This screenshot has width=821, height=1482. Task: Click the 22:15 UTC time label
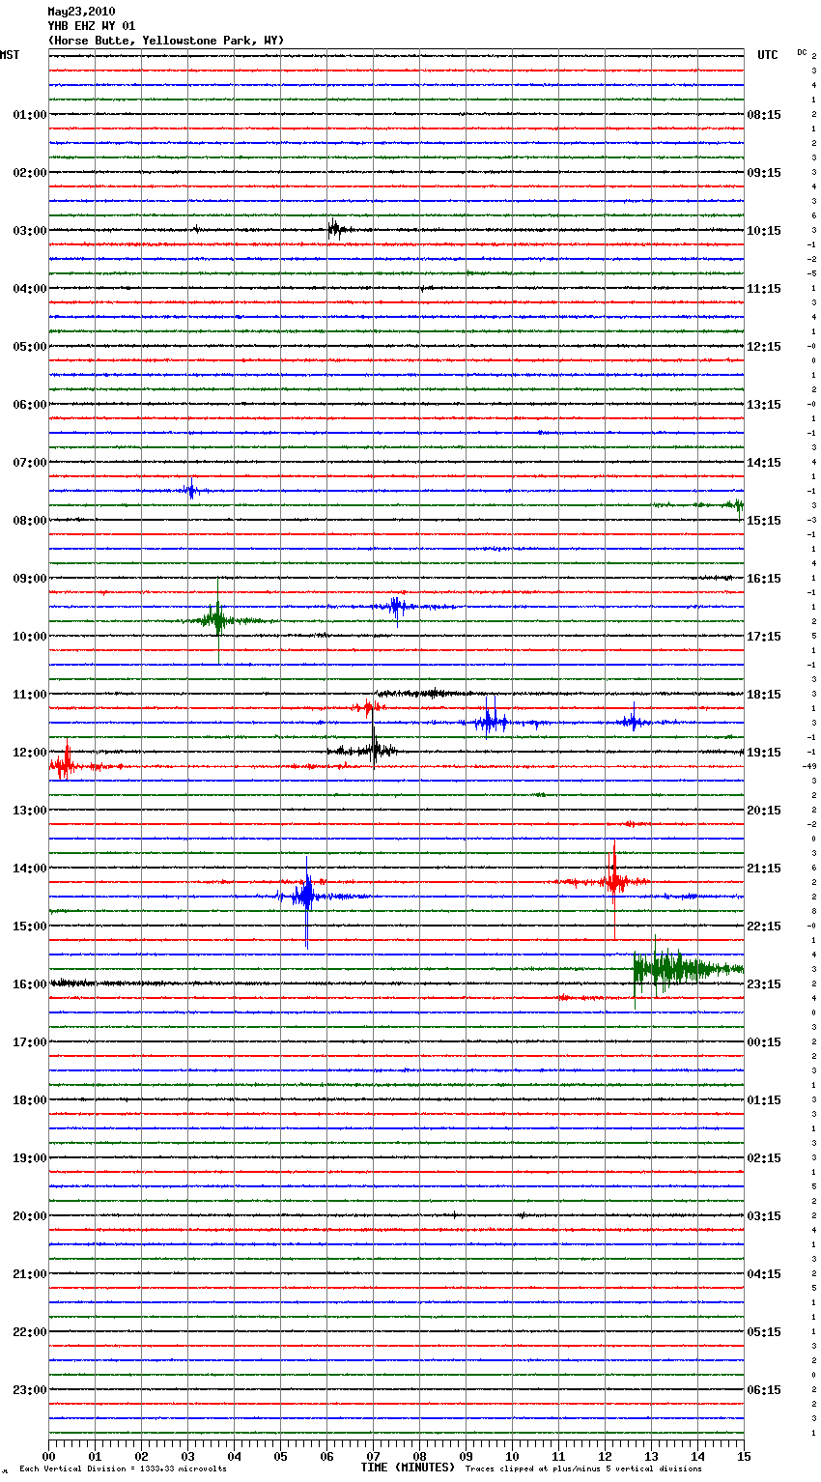coord(764,926)
